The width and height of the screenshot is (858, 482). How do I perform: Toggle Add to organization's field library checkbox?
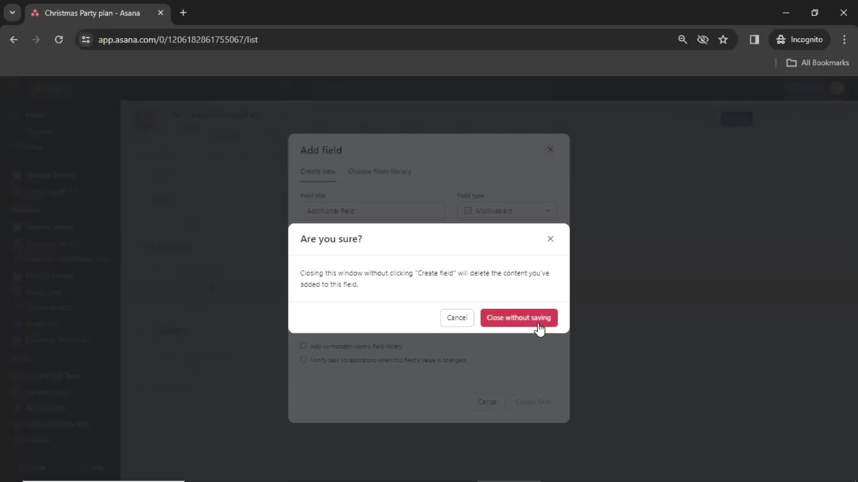click(x=303, y=346)
